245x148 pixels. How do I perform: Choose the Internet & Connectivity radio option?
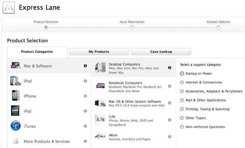(x=182, y=82)
